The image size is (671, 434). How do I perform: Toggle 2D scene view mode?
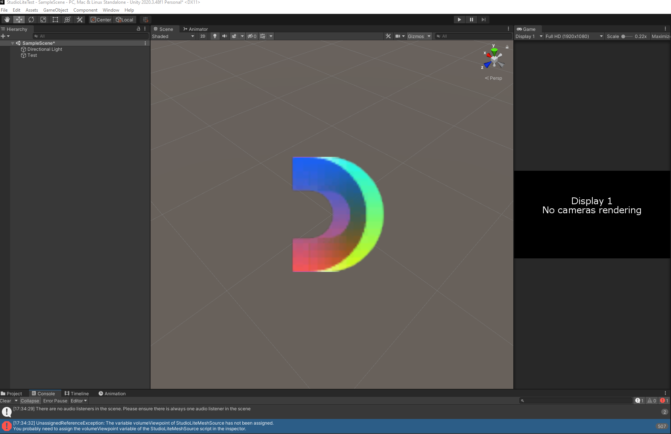[x=203, y=36]
